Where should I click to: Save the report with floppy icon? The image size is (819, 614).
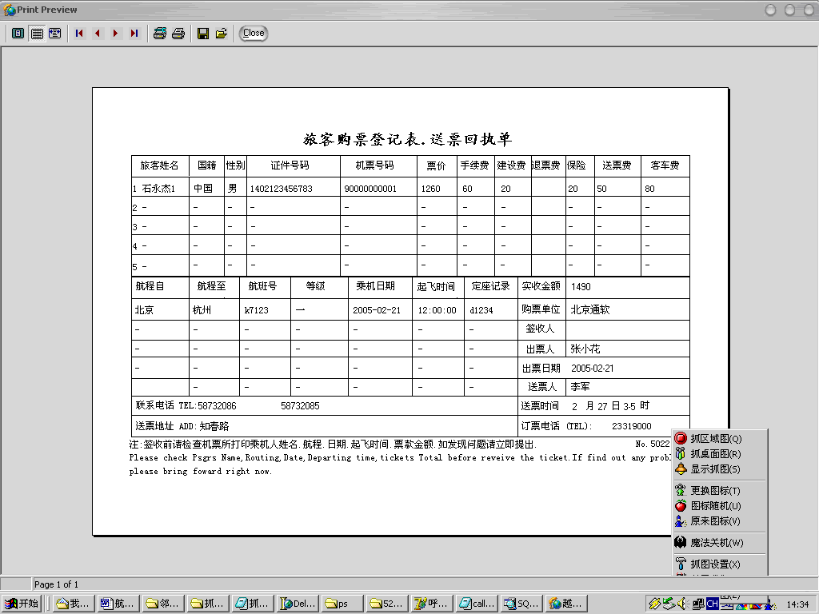tap(203, 34)
